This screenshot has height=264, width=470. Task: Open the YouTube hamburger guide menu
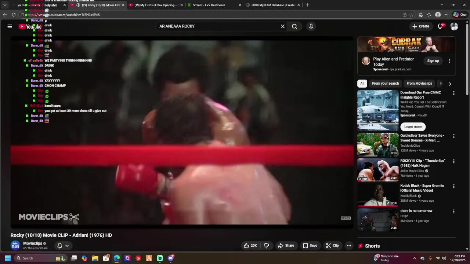tap(10, 26)
